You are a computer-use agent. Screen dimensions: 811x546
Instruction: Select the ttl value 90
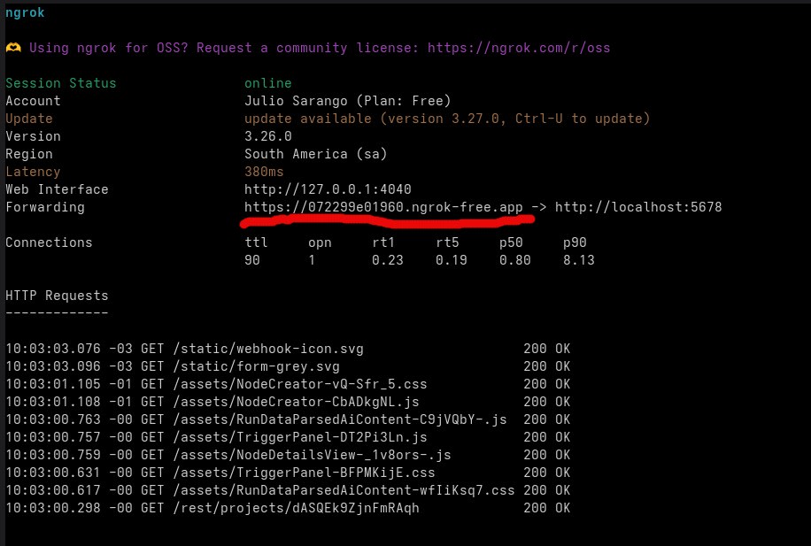251,260
